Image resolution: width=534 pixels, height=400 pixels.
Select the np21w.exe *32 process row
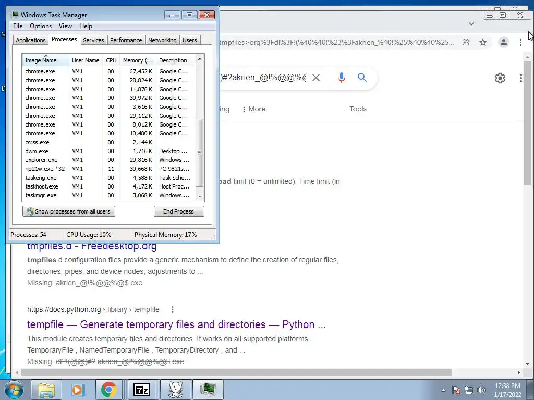(108, 169)
